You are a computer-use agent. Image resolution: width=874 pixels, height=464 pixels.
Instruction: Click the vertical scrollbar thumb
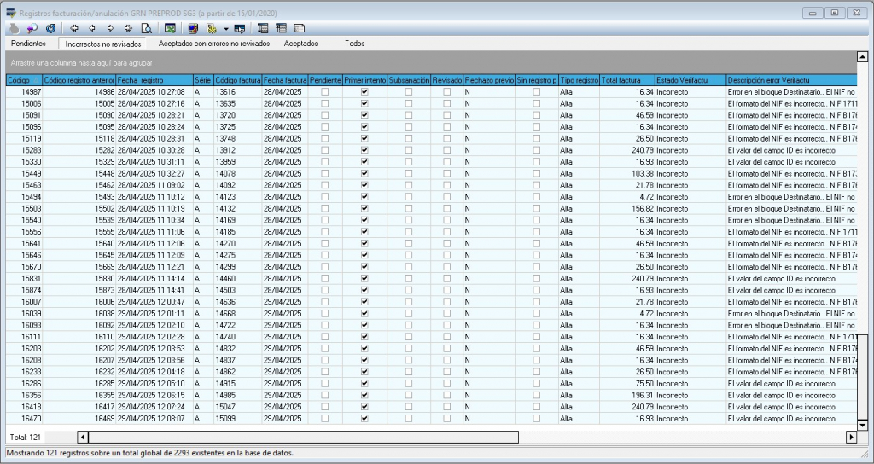(x=862, y=377)
